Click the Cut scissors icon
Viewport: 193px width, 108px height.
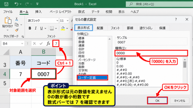pos(17,19)
